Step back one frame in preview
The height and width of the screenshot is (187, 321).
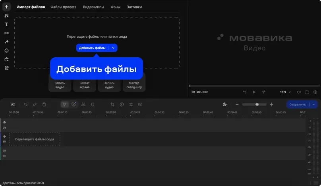click(245, 92)
